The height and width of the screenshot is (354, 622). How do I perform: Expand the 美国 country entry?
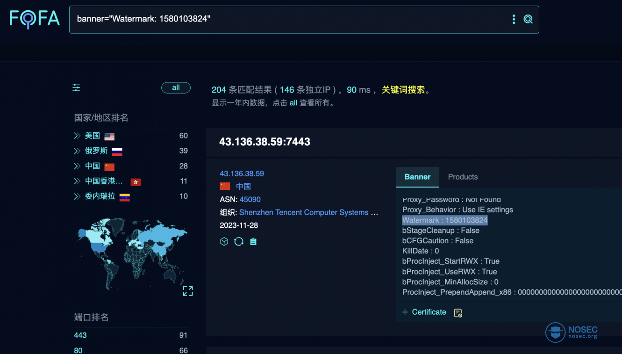pyautogui.click(x=77, y=136)
